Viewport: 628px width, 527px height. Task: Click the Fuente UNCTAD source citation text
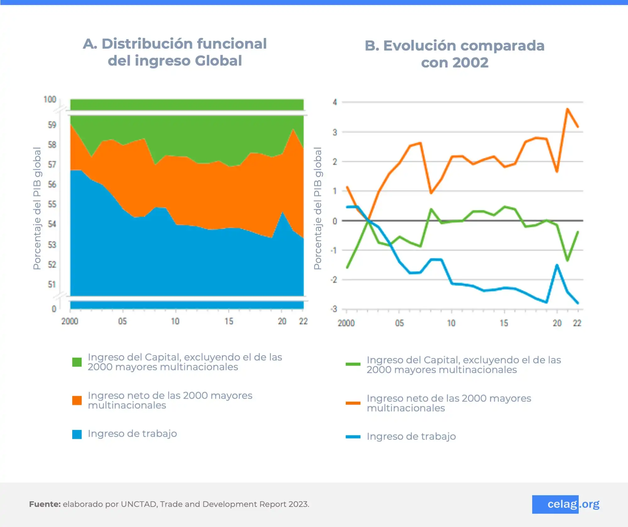(x=169, y=504)
